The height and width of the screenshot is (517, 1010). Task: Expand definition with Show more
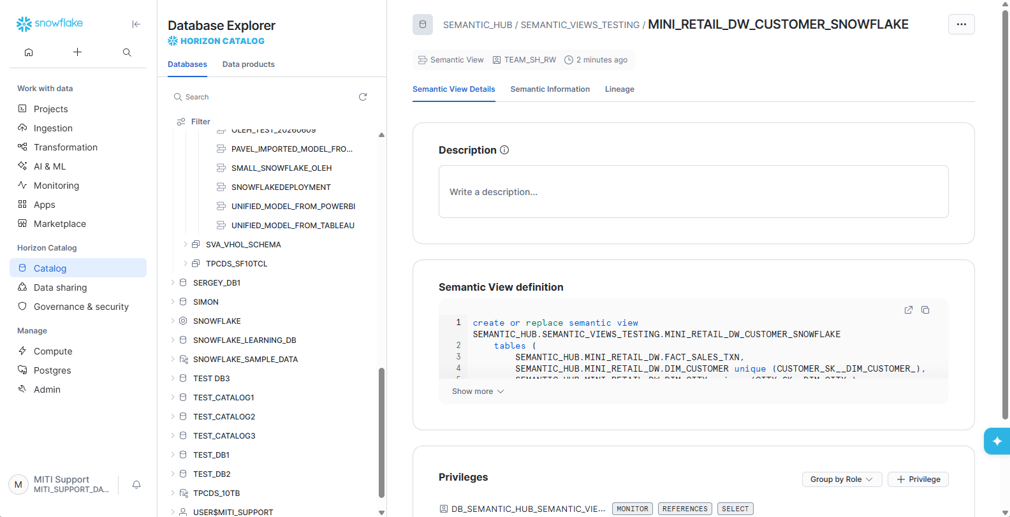(x=478, y=391)
